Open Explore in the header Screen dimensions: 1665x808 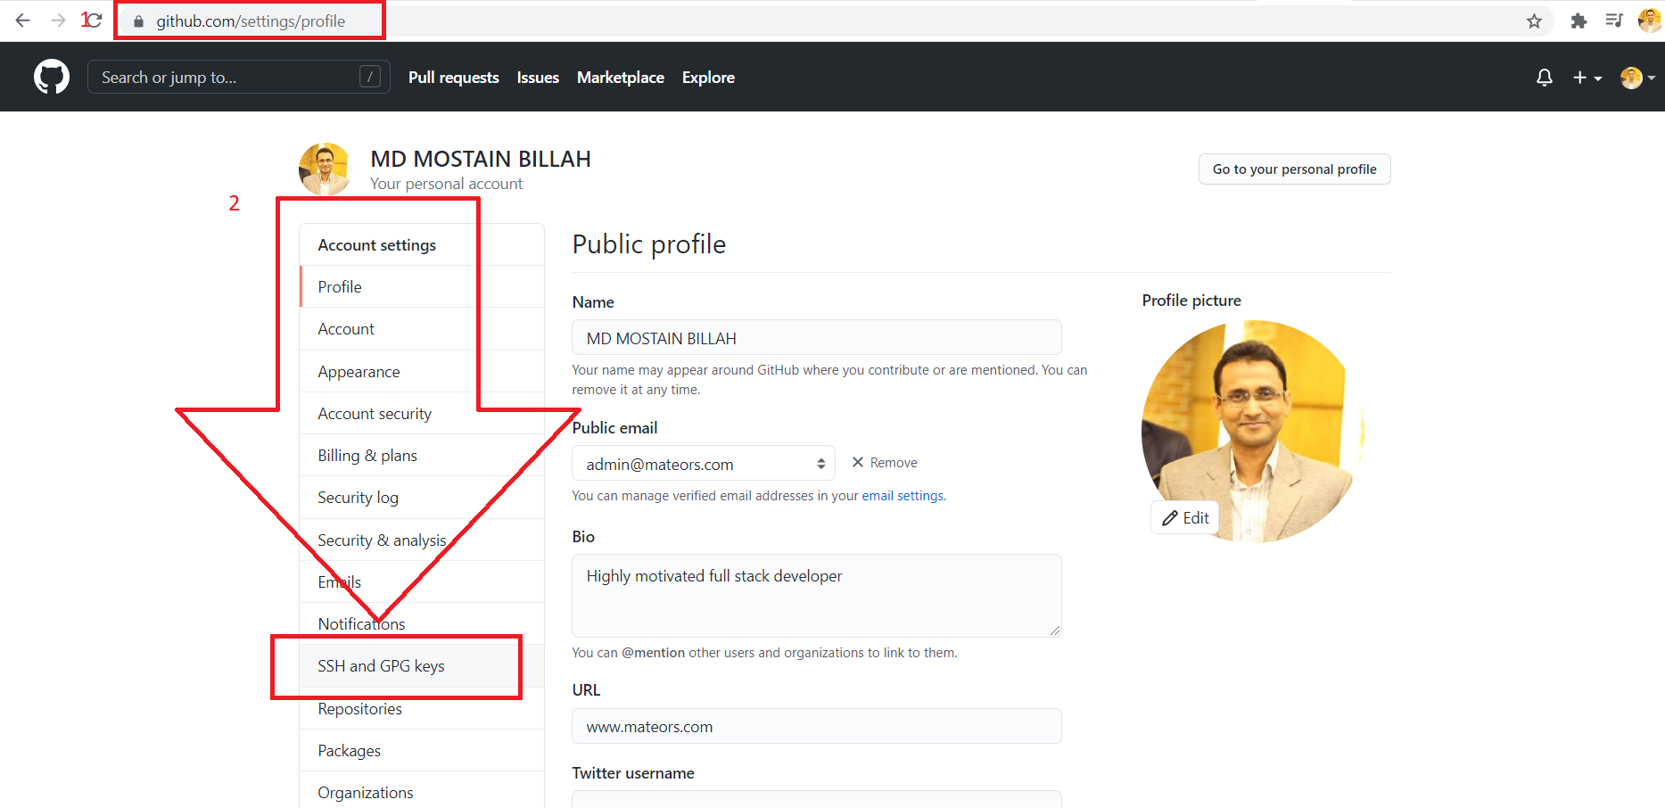708,78
